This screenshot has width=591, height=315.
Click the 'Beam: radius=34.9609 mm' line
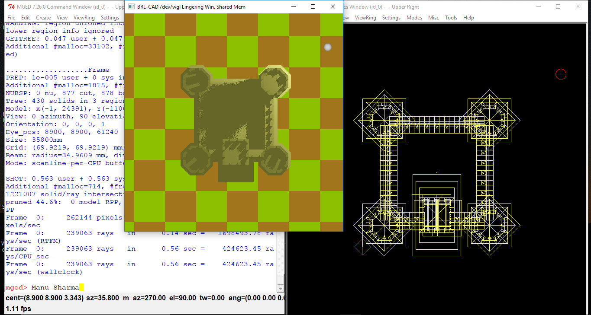click(65, 156)
